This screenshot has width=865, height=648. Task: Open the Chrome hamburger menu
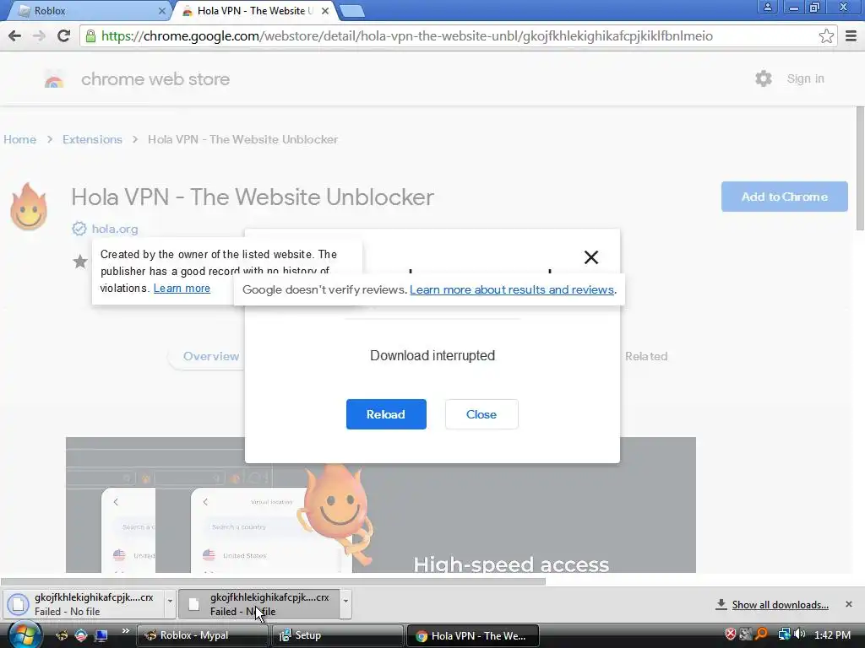(x=851, y=35)
